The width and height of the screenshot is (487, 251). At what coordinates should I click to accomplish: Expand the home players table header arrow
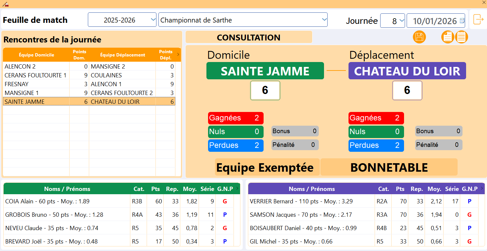coord(237,188)
